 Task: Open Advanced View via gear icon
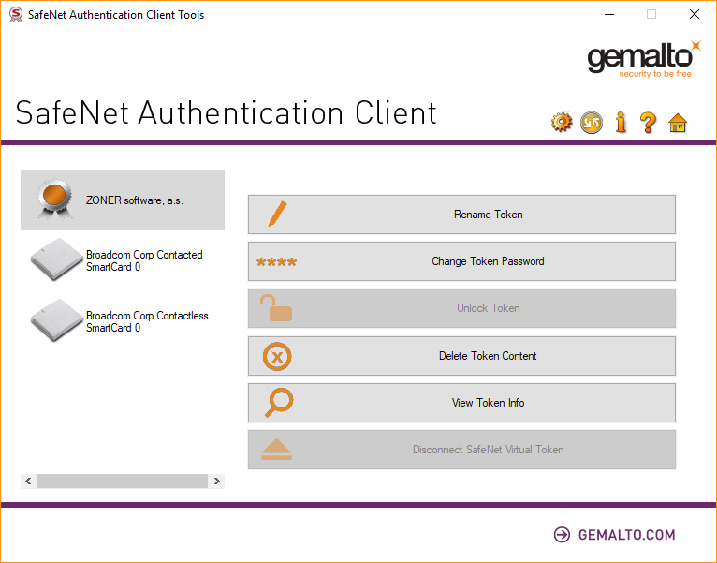562,122
